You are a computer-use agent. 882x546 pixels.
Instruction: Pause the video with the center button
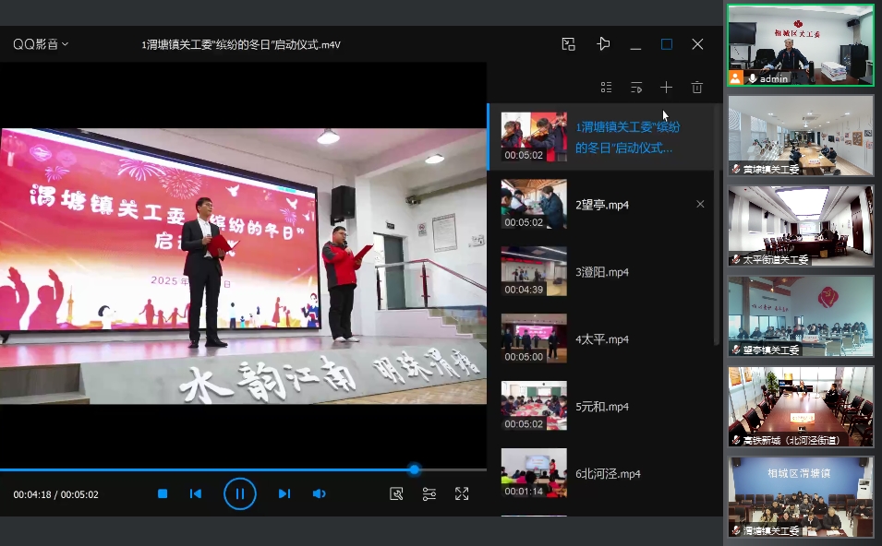click(x=239, y=493)
